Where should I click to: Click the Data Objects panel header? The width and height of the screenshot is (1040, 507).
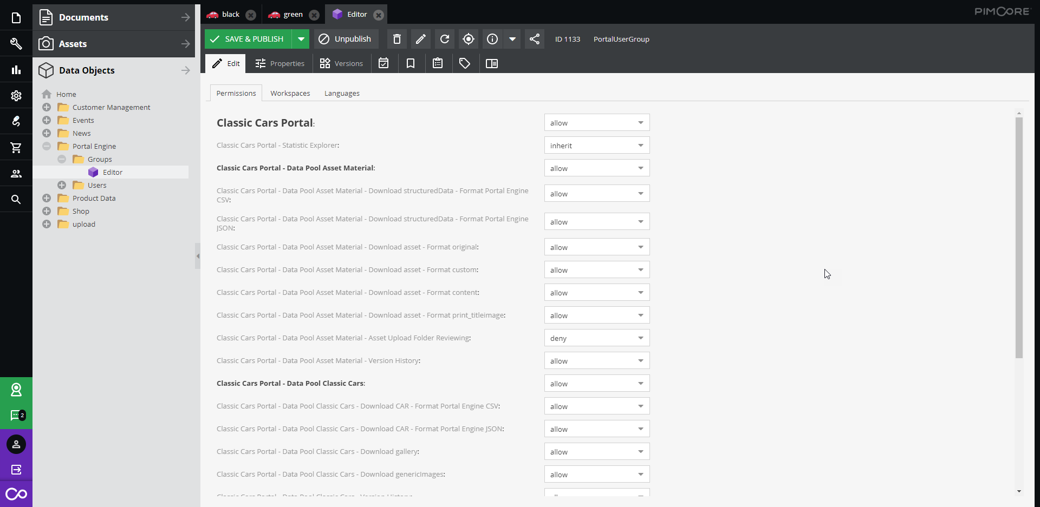click(114, 70)
